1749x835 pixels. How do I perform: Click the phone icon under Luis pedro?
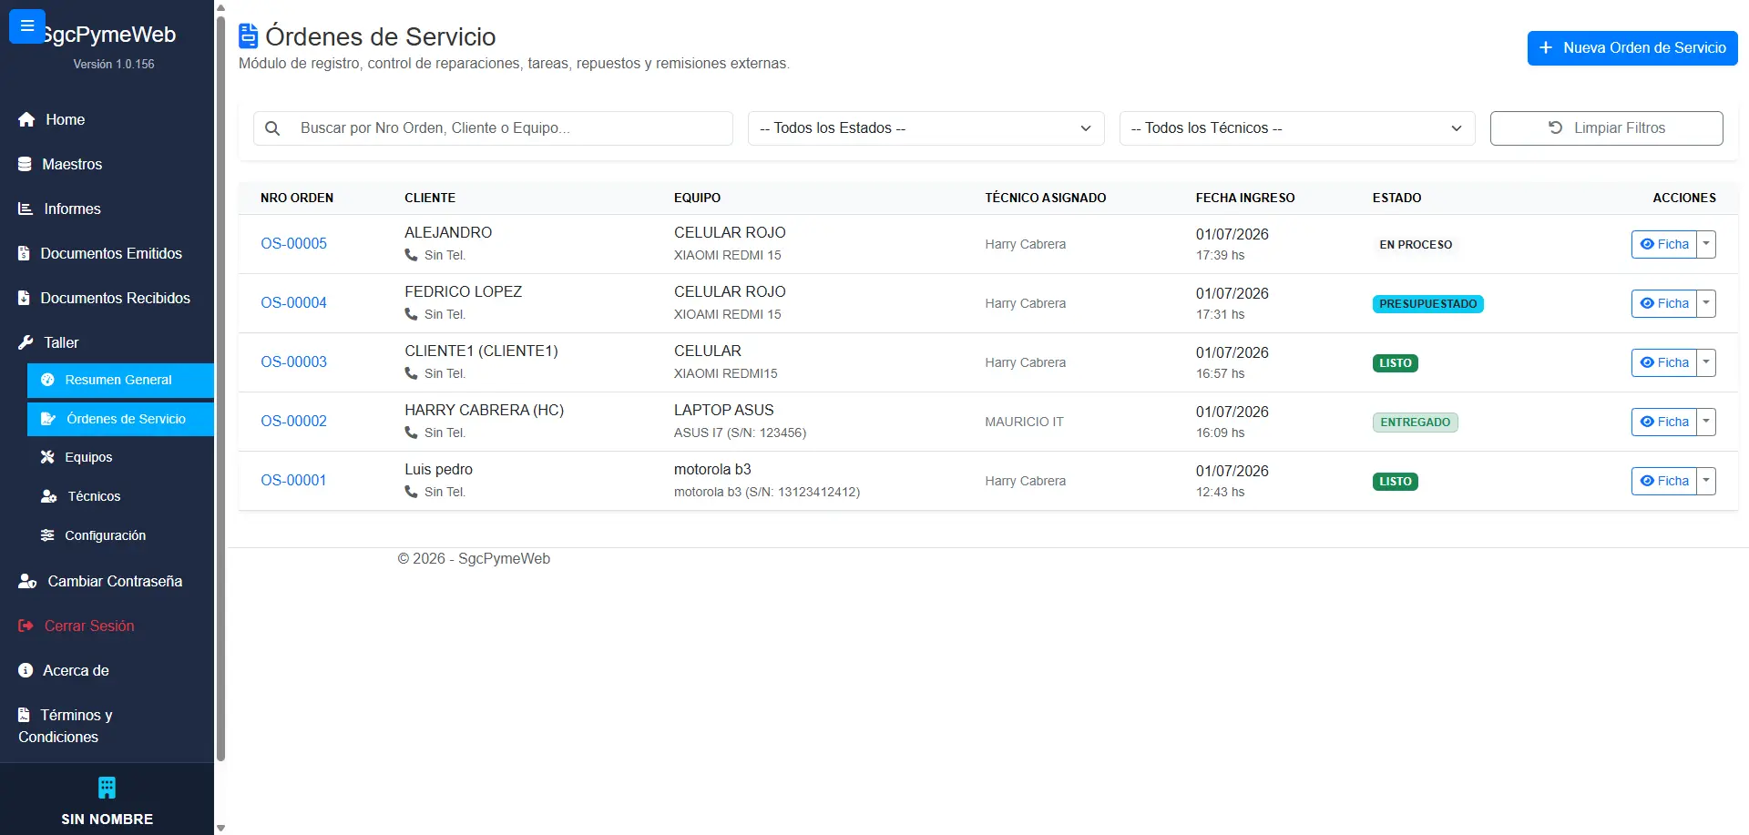pos(412,493)
